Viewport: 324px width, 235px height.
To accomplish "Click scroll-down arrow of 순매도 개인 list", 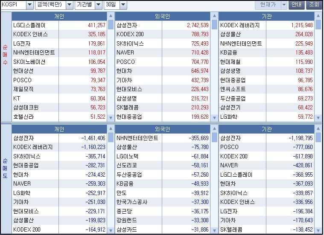I will (x=111, y=230).
